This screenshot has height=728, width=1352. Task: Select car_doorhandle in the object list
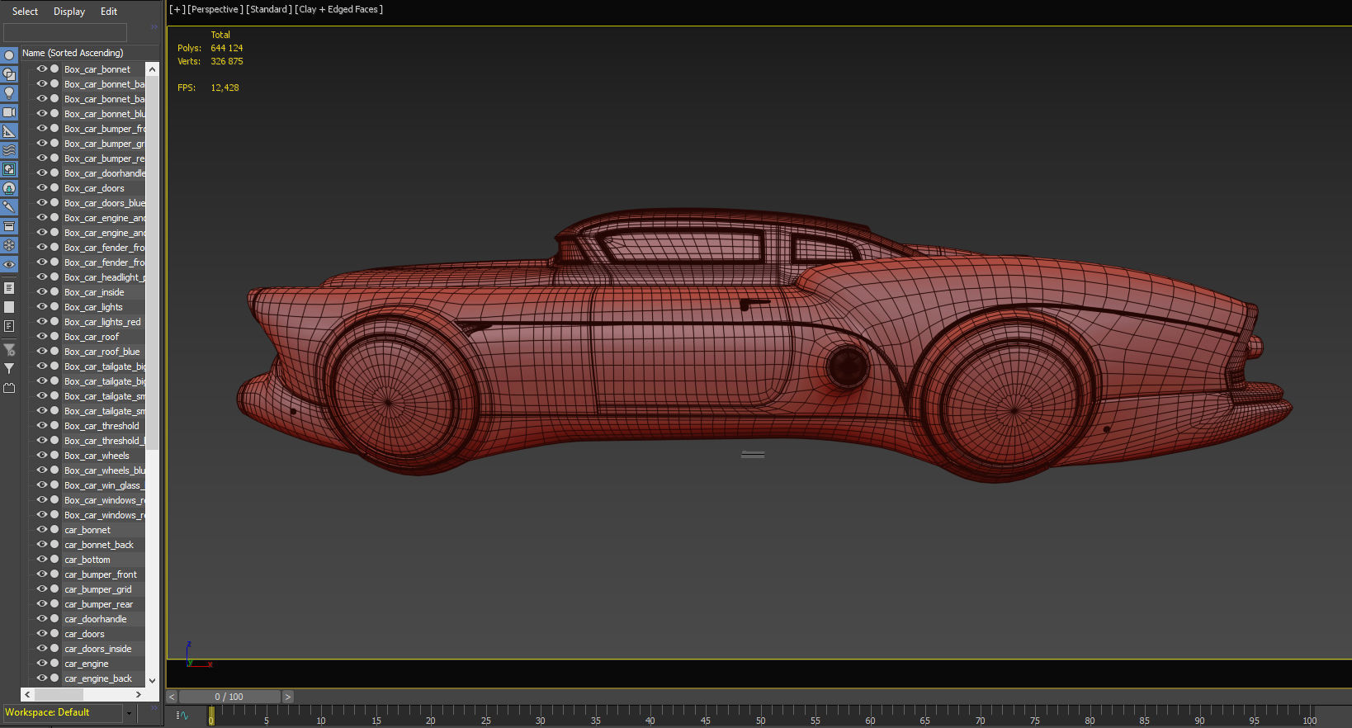[96, 619]
